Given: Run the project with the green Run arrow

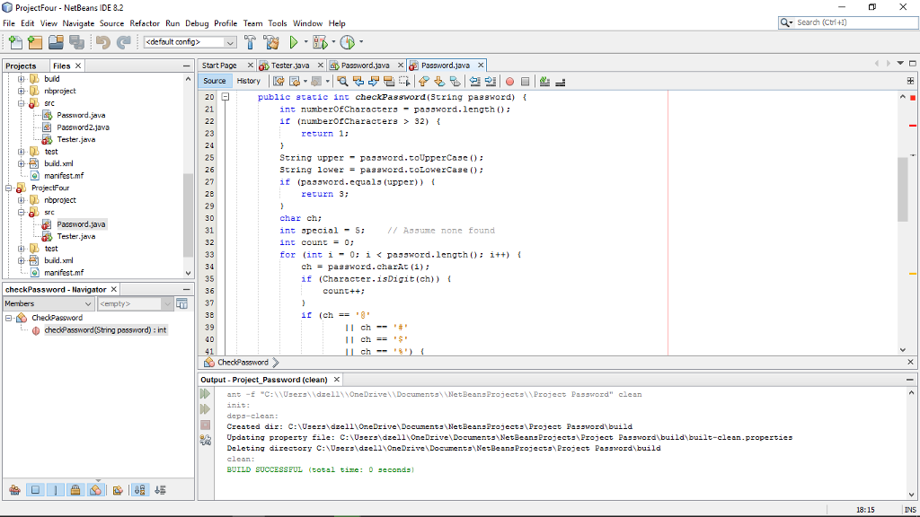Looking at the screenshot, I should [x=292, y=41].
